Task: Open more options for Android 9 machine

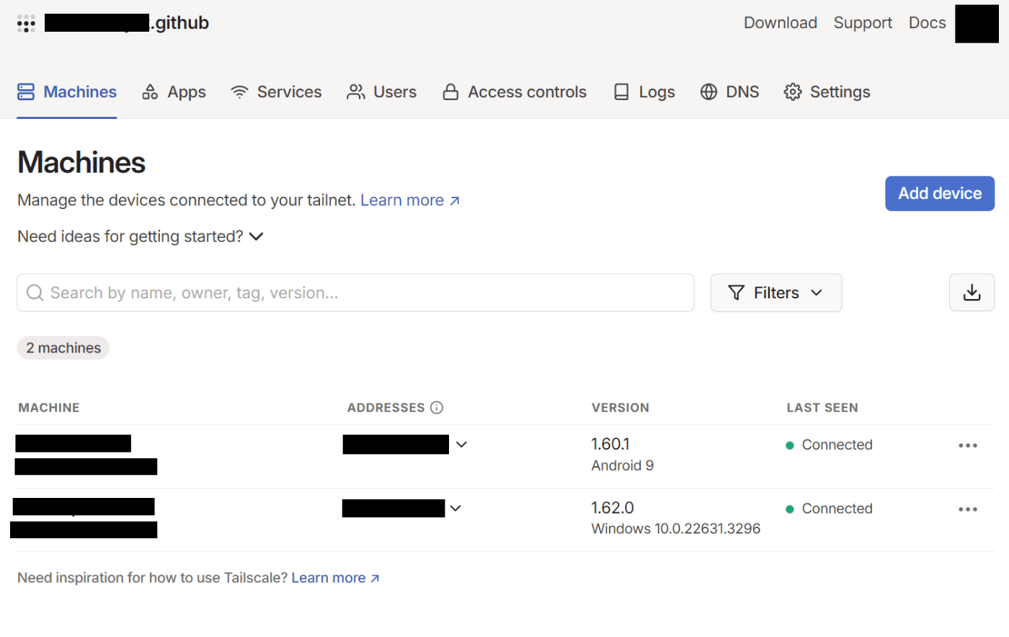Action: 968,445
